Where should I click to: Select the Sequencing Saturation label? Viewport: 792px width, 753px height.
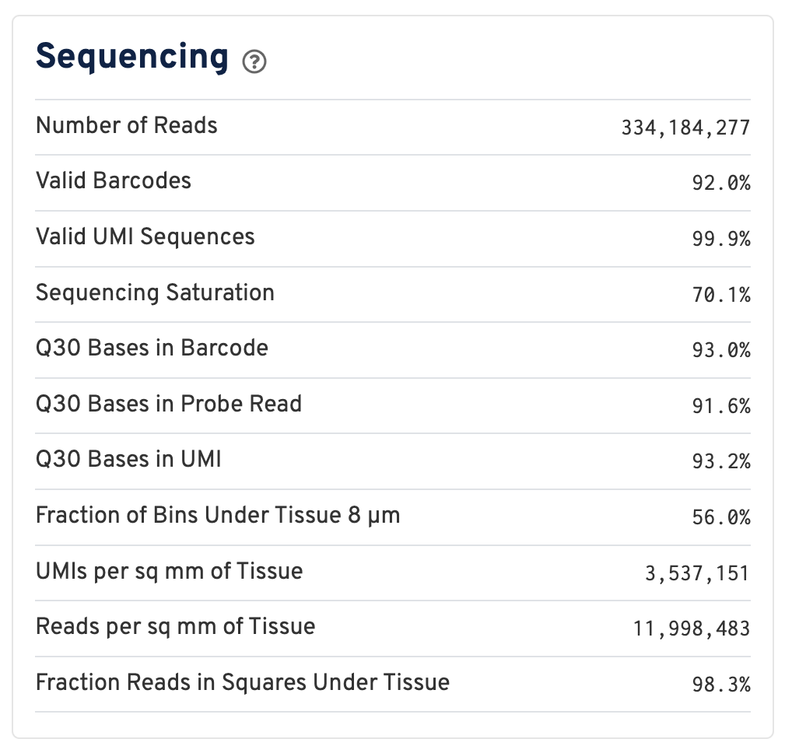tap(155, 292)
